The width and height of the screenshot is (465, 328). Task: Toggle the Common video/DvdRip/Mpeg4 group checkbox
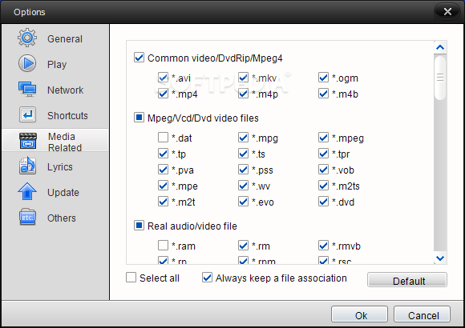(x=139, y=58)
